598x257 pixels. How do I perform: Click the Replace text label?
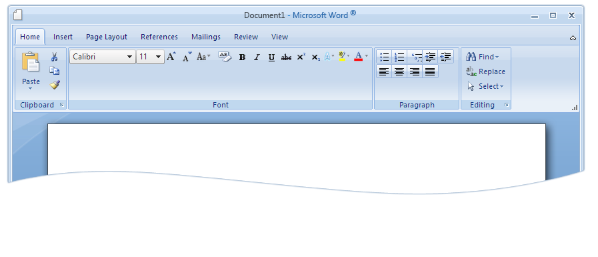[492, 72]
